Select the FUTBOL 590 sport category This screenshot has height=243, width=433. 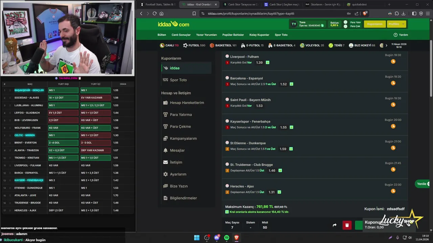pos(194,45)
